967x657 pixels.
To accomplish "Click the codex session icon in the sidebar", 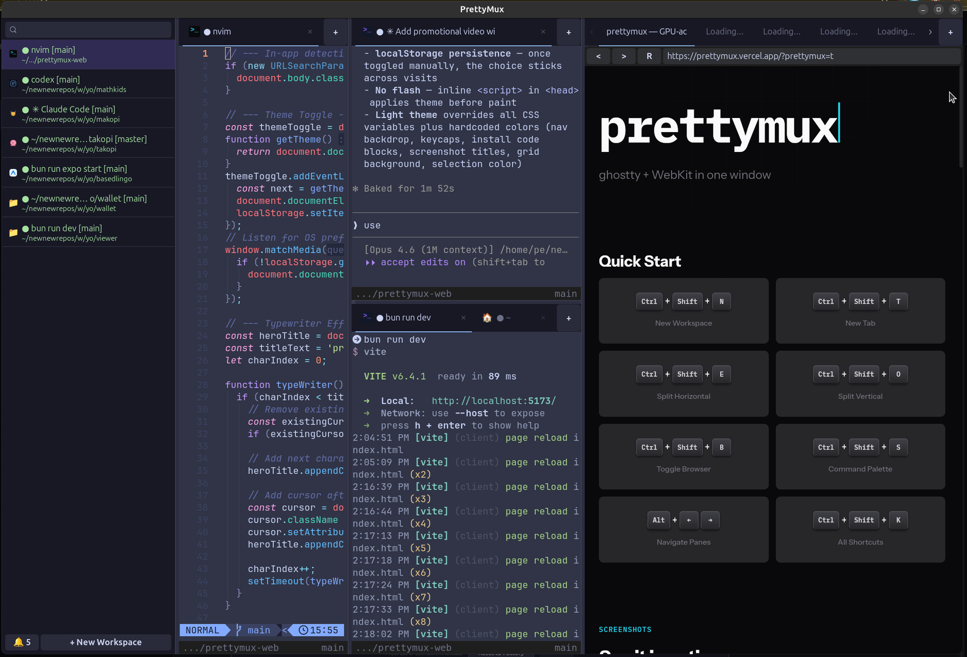I will (x=13, y=84).
